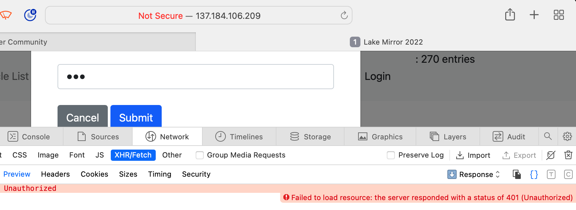Clear network items with trash icon
Screen dimensions: 576x210
(568, 155)
